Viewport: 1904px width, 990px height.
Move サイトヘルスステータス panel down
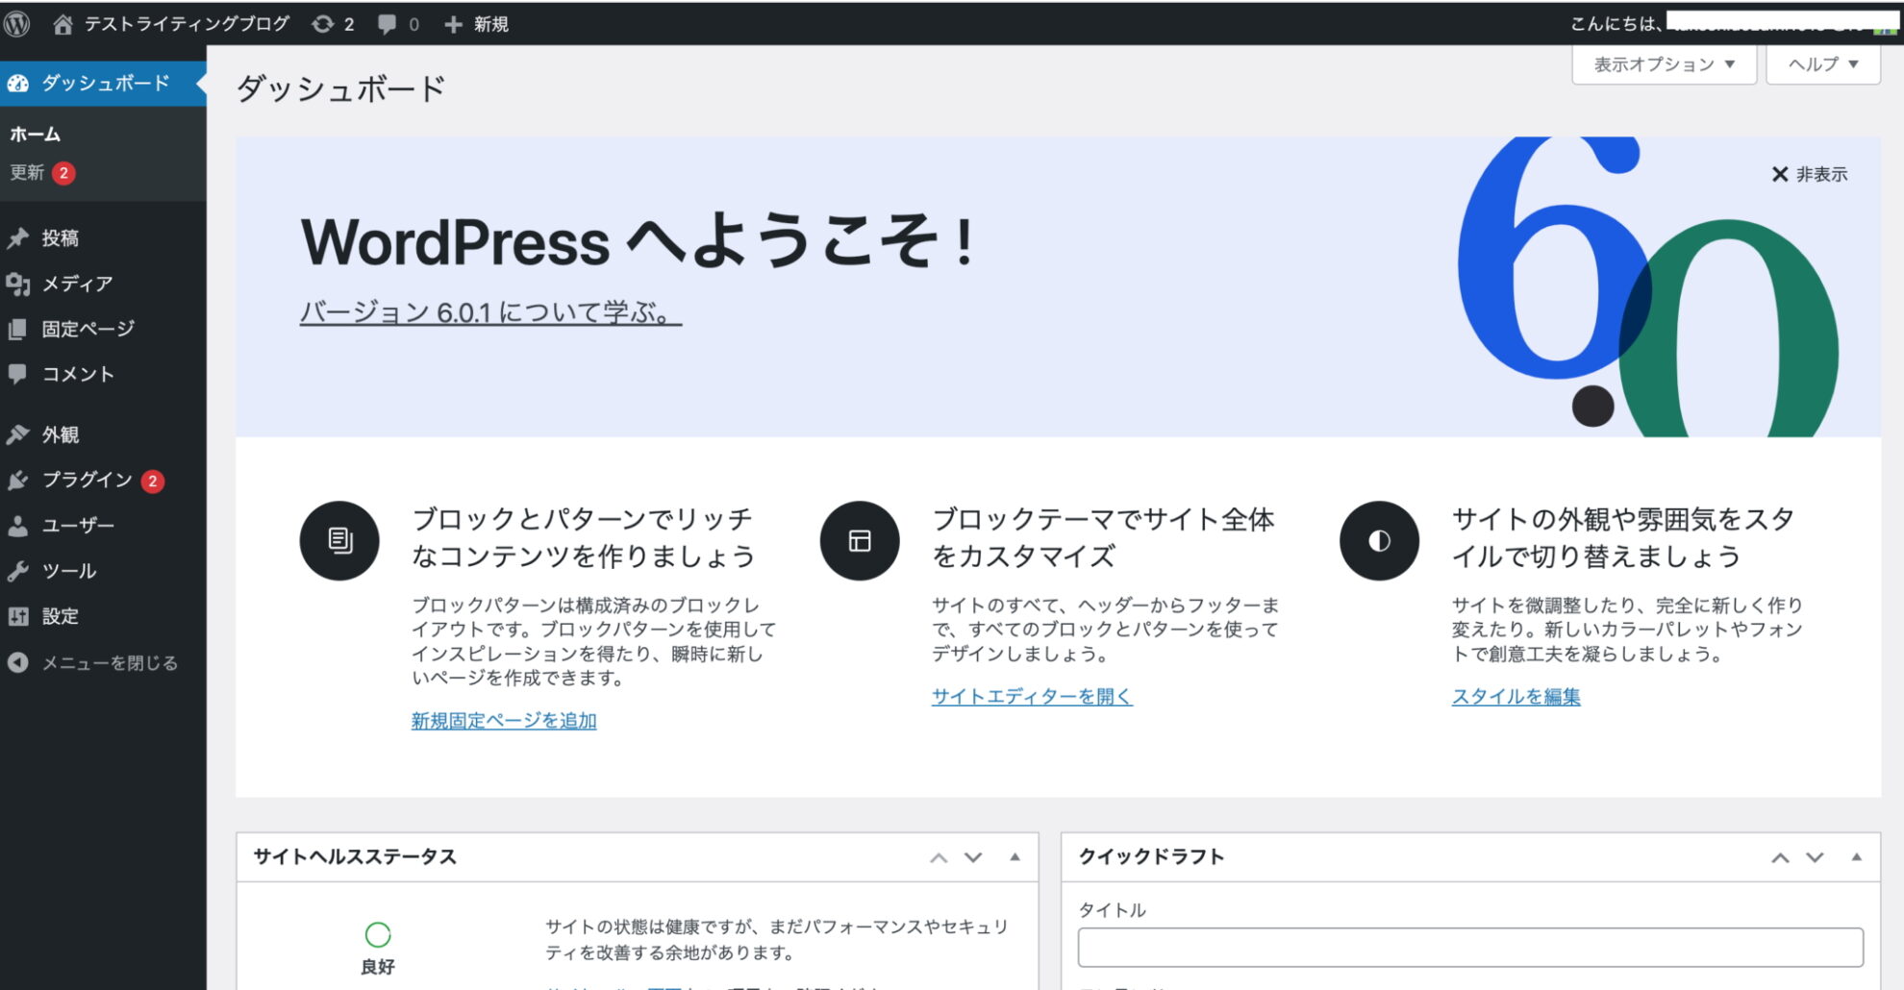click(973, 857)
